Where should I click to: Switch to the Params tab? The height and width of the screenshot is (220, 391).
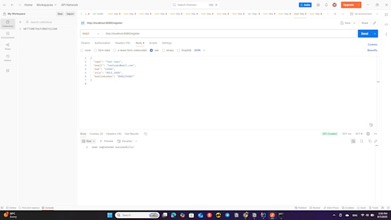(85, 43)
